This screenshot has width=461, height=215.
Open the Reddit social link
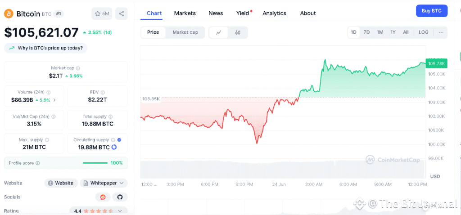[x=103, y=197]
